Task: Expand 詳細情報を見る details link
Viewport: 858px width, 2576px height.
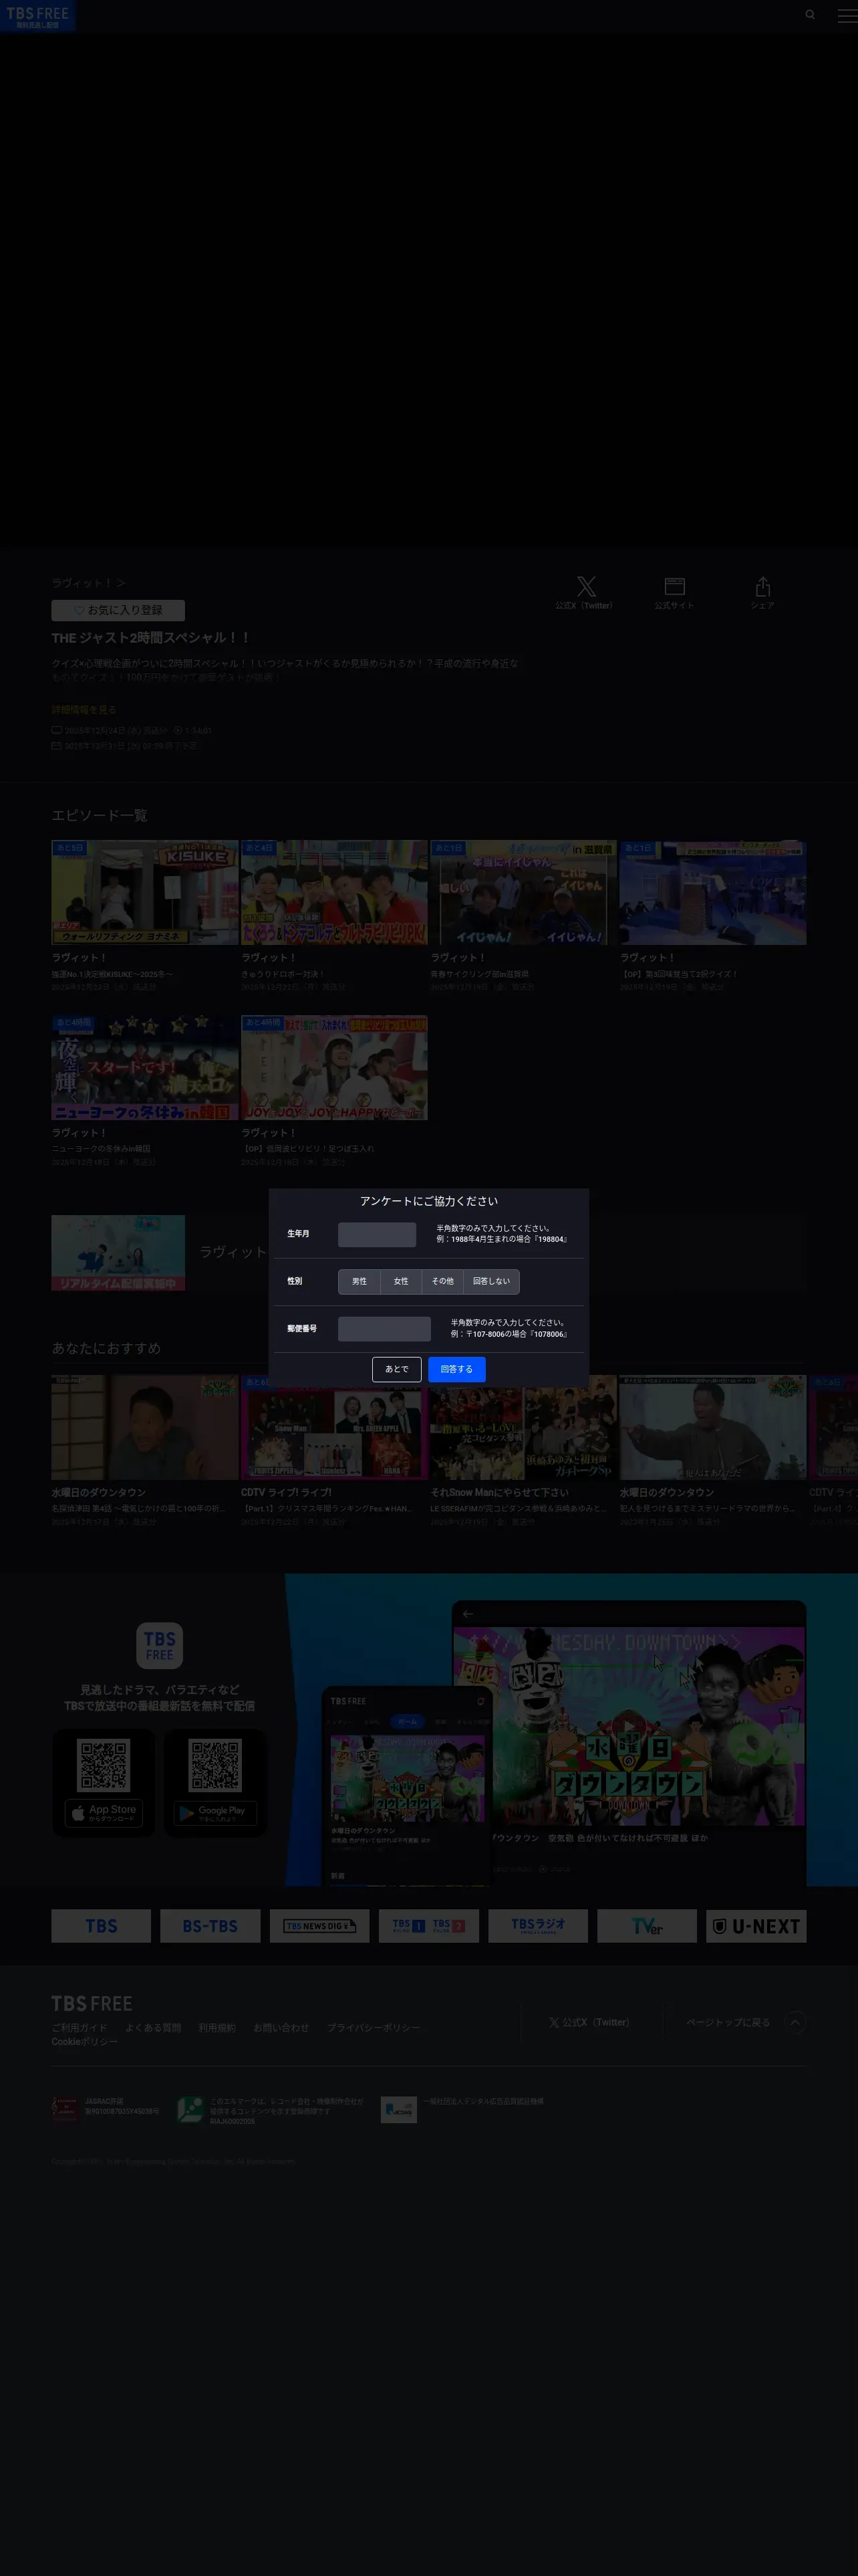Action: [x=84, y=710]
